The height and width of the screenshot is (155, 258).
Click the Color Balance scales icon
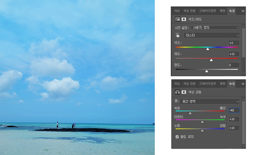pyautogui.click(x=177, y=92)
